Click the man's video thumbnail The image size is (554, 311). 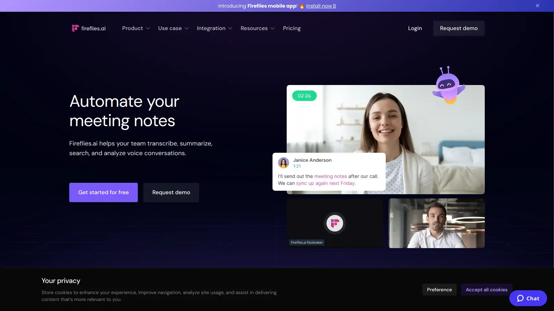[x=437, y=223]
